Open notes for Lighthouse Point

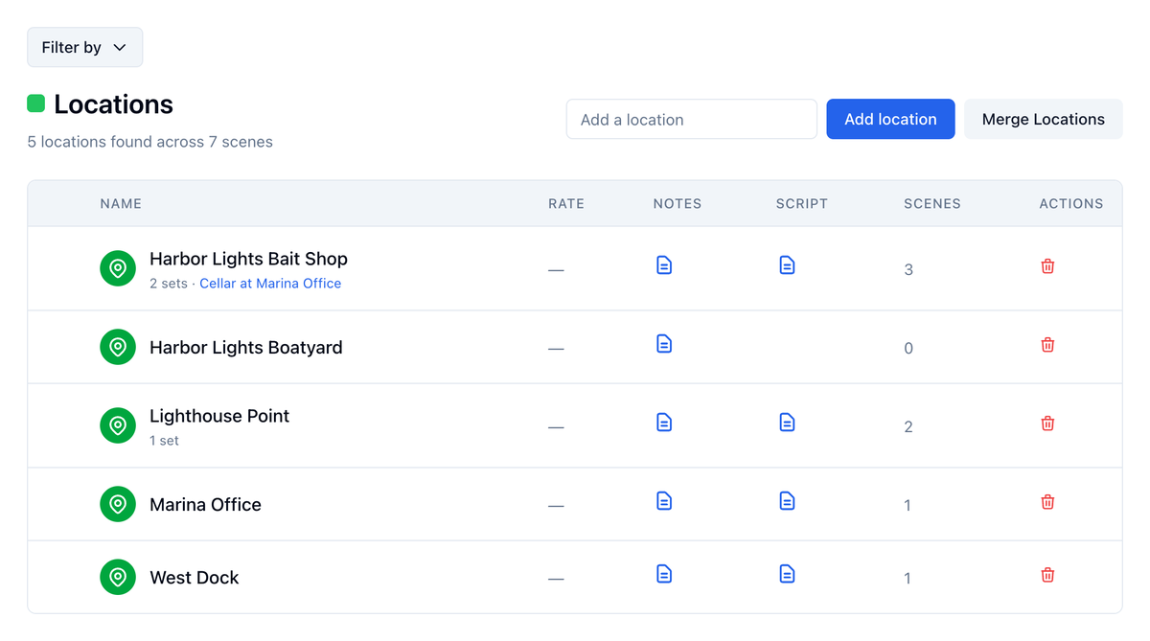(x=664, y=423)
